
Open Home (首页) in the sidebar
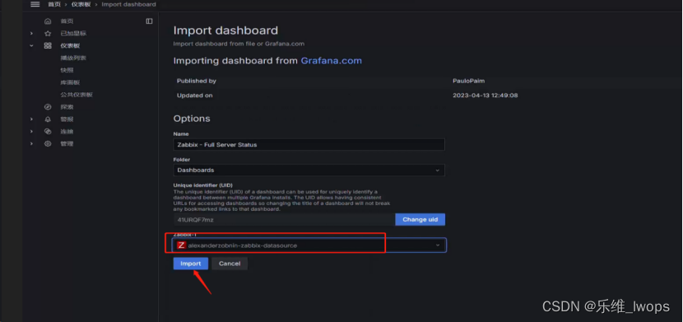pos(67,21)
